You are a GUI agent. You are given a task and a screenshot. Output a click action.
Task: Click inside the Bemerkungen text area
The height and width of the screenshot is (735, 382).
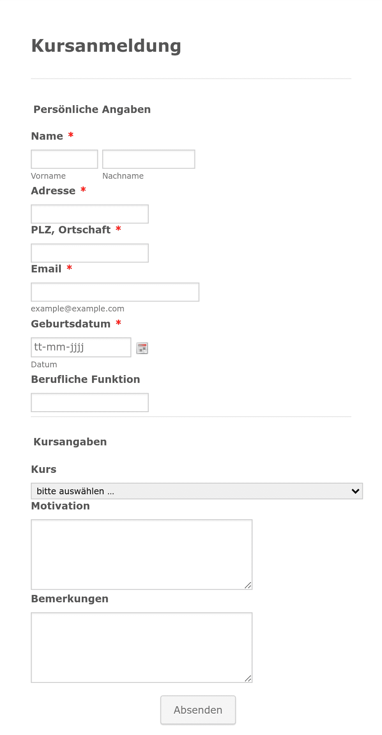point(142,647)
